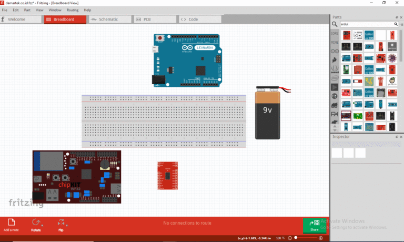Open the PA parts bin
The image size is (404, 242).
(335, 114)
